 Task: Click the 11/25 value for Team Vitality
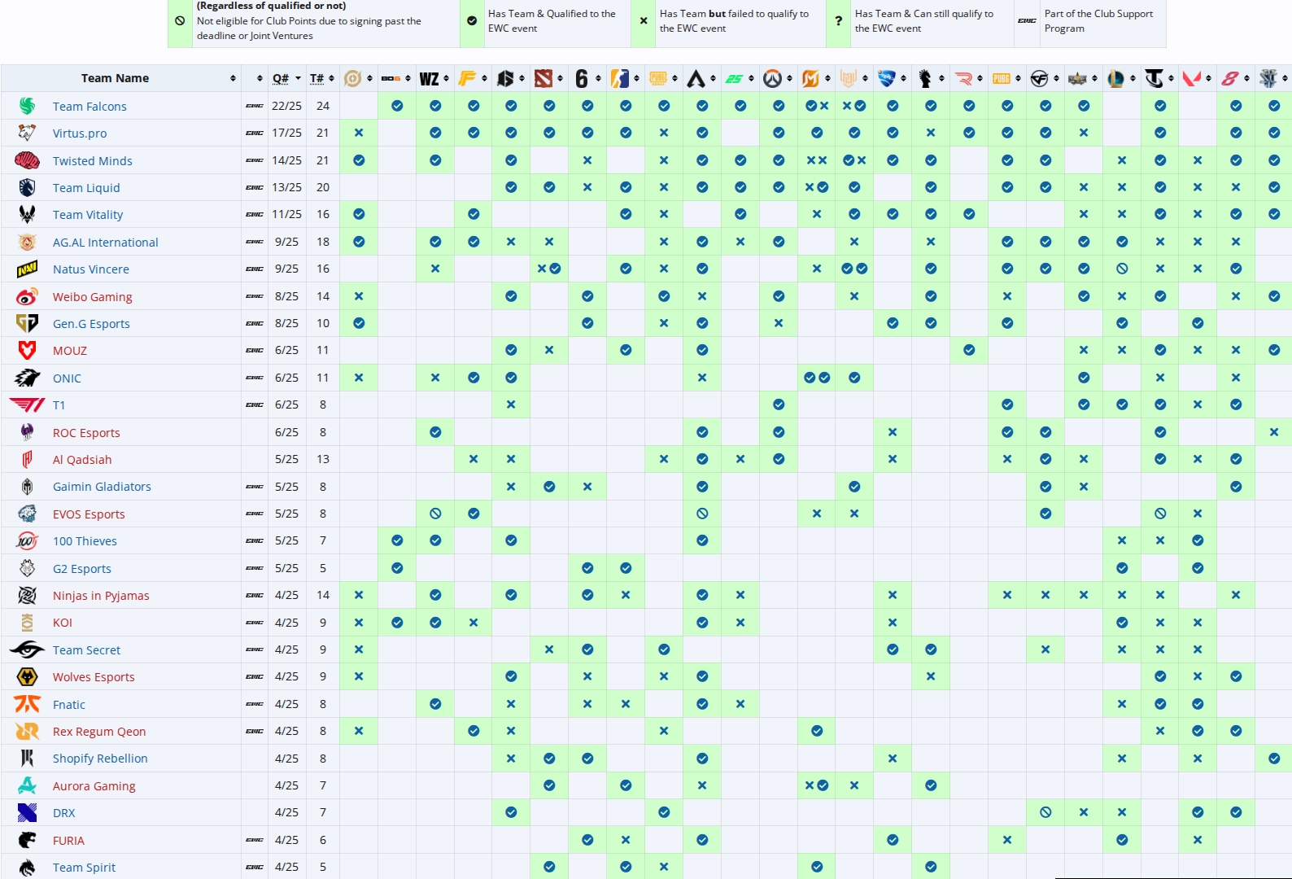(x=286, y=214)
